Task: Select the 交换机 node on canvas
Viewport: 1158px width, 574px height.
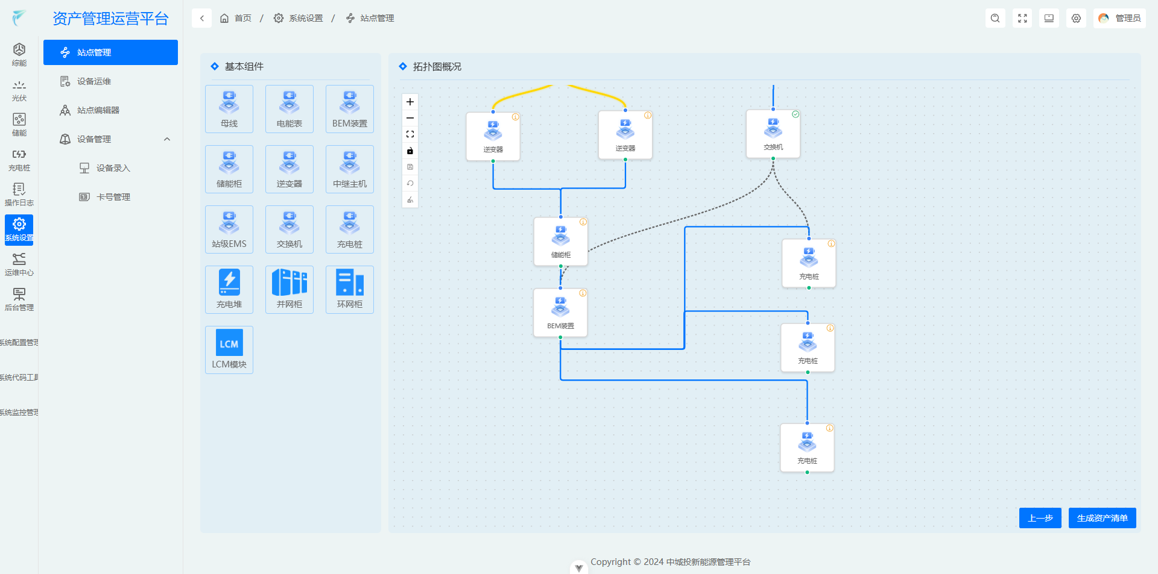Action: coord(773,134)
